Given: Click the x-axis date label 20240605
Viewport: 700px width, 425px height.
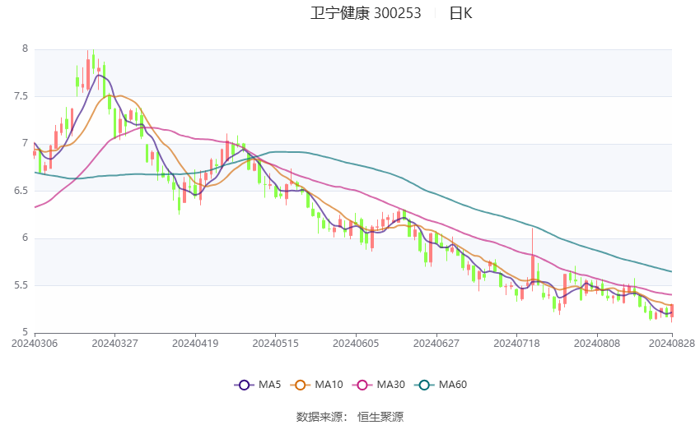Looking at the screenshot, I should point(356,344).
